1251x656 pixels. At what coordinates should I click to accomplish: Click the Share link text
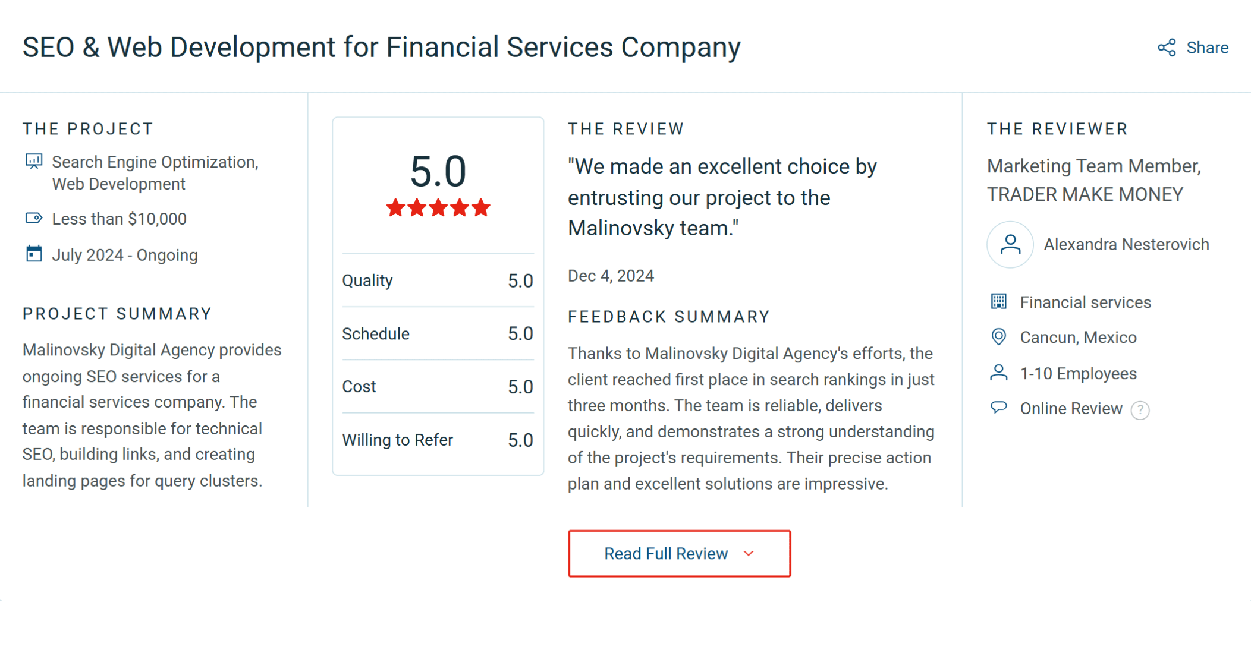[x=1207, y=48]
